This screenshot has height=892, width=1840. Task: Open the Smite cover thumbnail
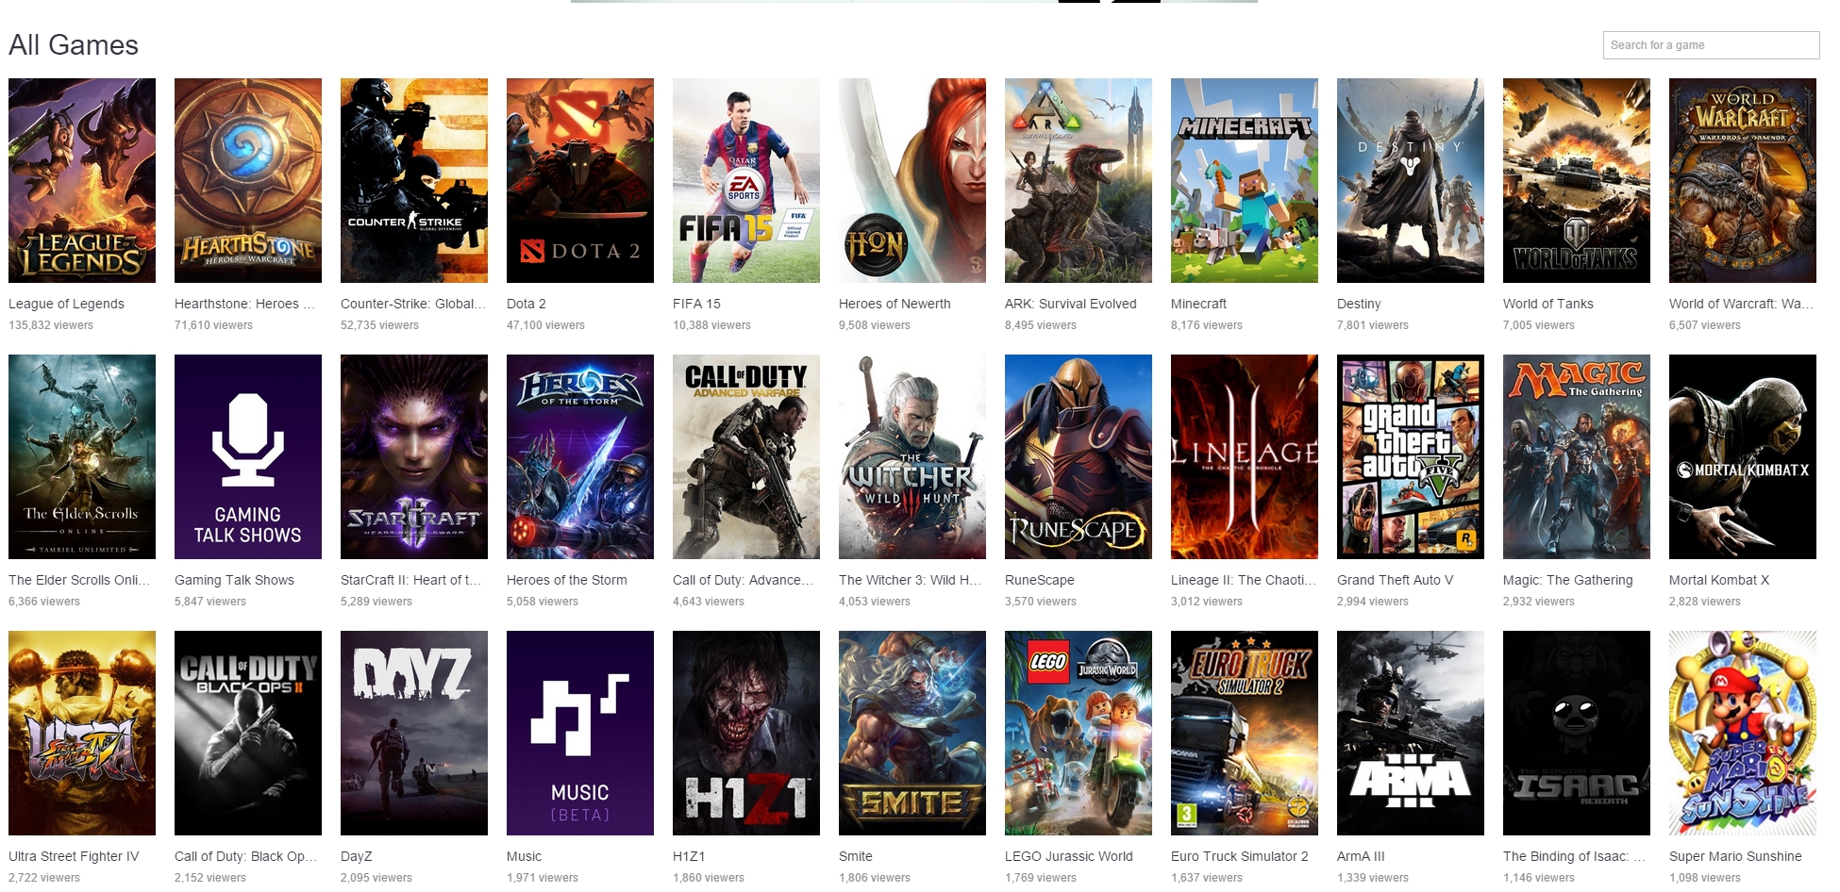click(x=912, y=733)
